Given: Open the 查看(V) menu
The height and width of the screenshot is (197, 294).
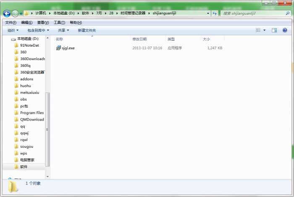Looking at the screenshot, I should (43, 23).
